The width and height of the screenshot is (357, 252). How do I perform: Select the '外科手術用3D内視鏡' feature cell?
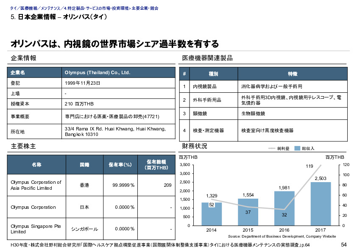pyautogui.click(x=293, y=100)
